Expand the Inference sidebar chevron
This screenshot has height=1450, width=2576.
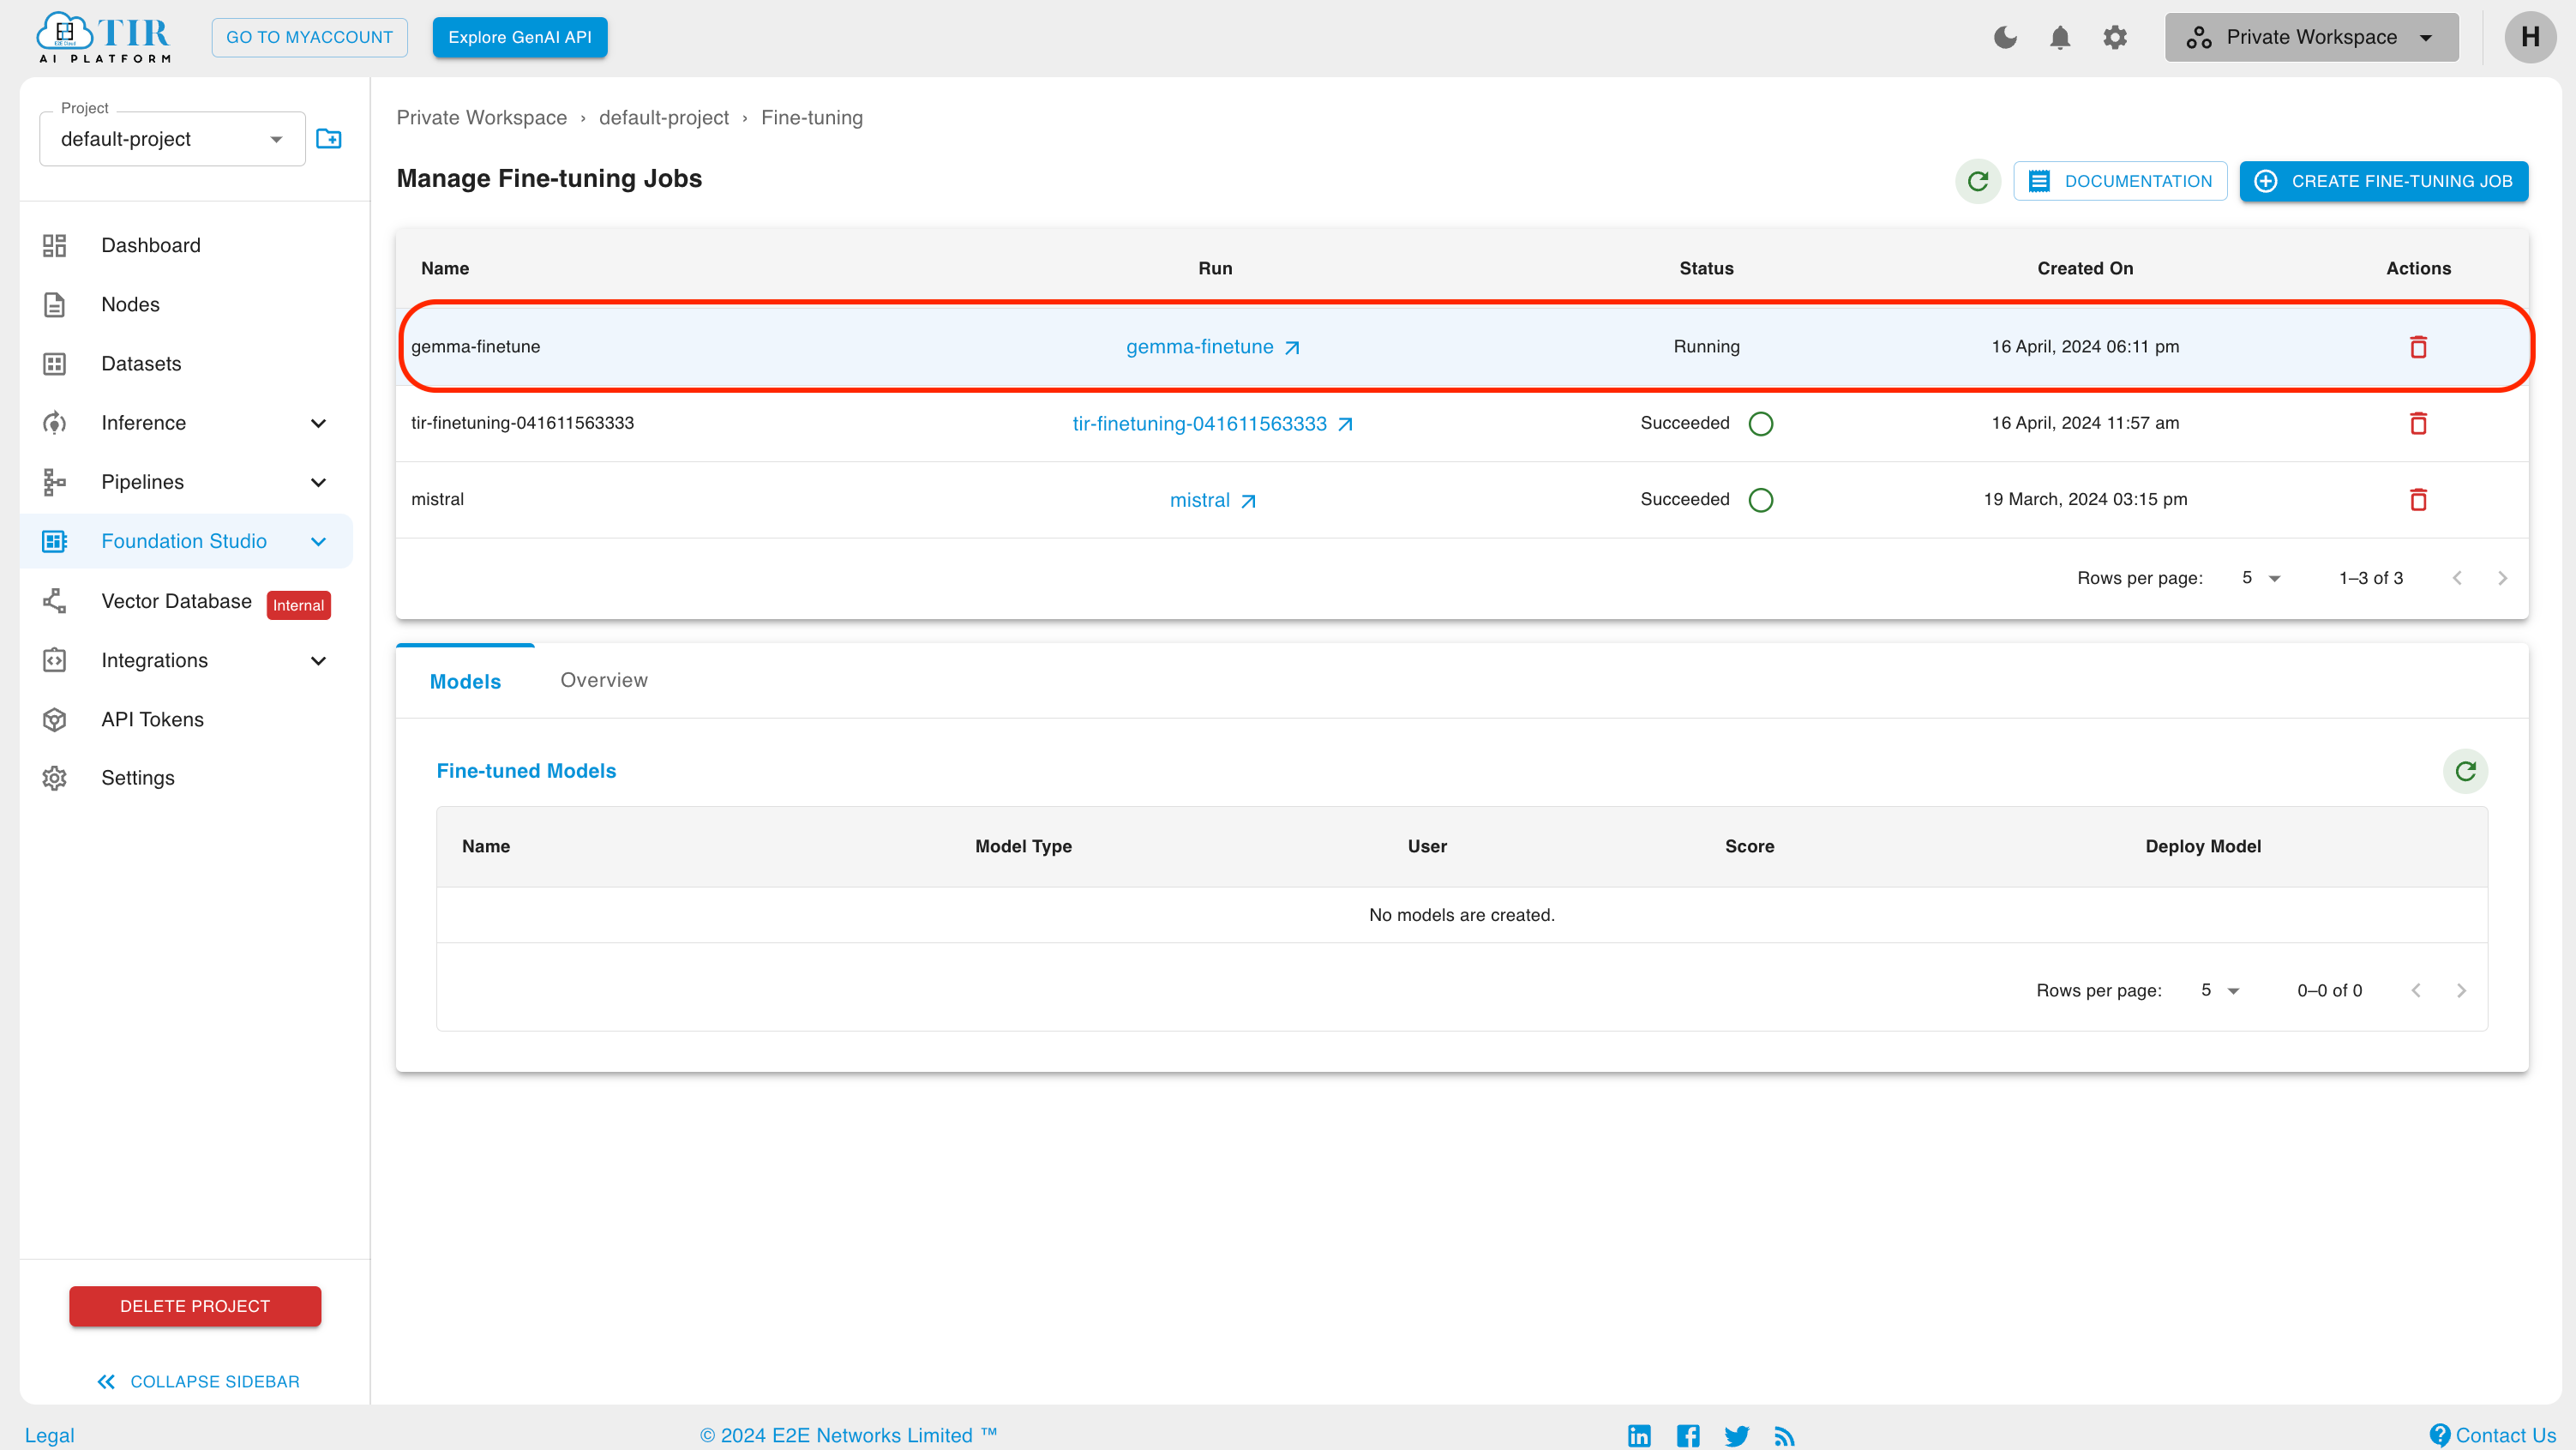point(318,423)
